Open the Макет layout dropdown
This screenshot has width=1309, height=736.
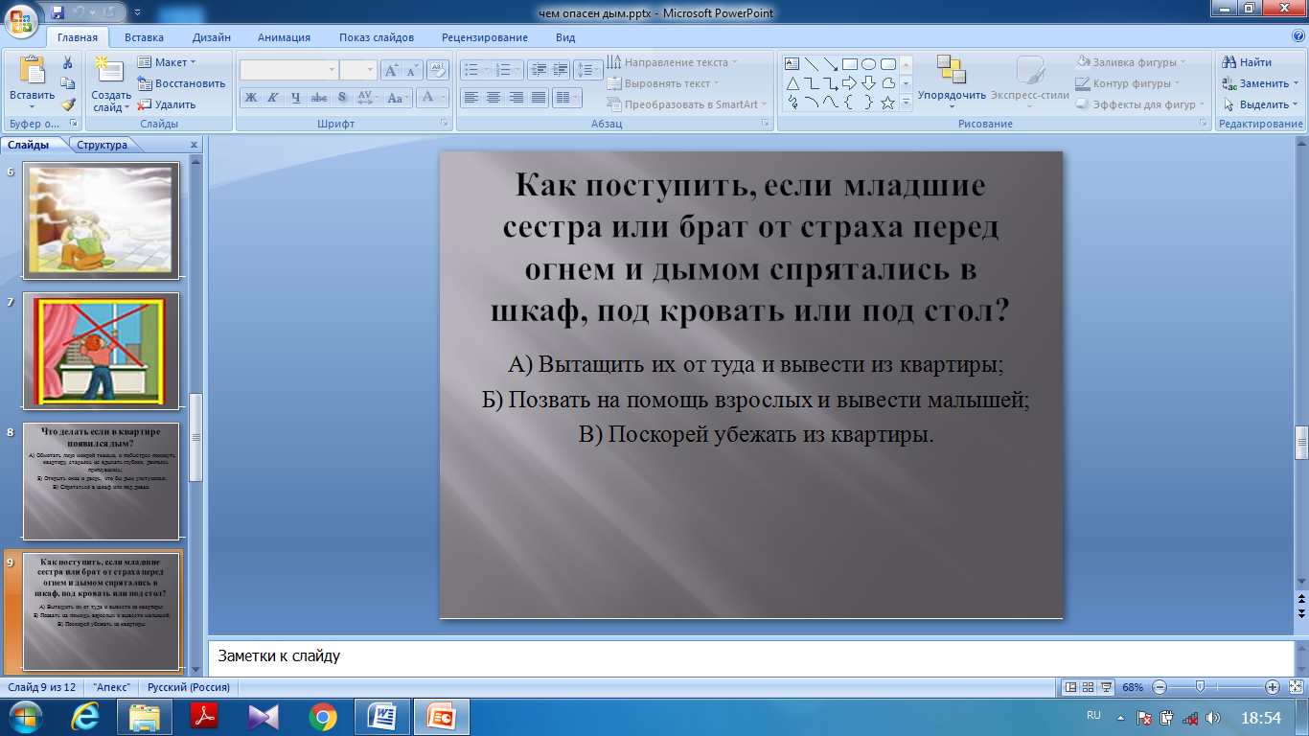[168, 62]
